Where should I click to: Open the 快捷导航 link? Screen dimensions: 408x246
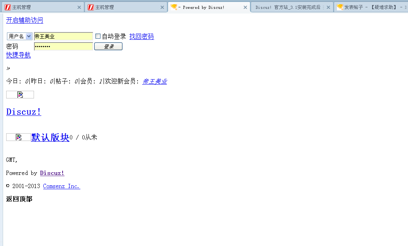tap(19, 55)
